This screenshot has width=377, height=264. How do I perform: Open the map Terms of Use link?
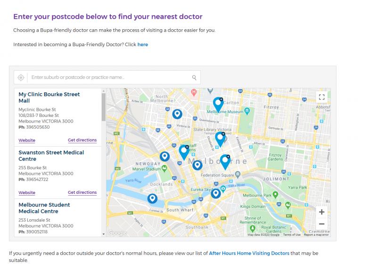click(292, 235)
